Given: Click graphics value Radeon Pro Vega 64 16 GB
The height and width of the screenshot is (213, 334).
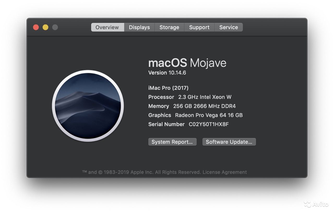Looking at the screenshot, I should point(209,115).
